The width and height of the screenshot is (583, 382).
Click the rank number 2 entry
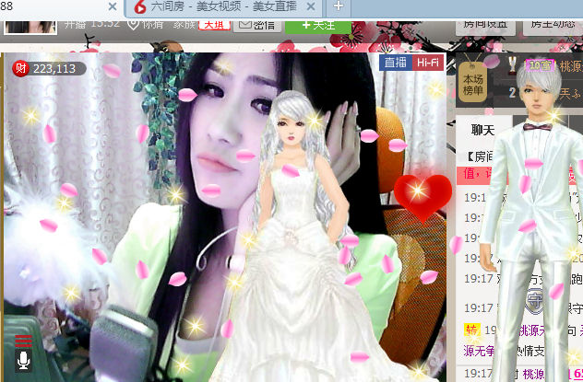click(x=512, y=93)
